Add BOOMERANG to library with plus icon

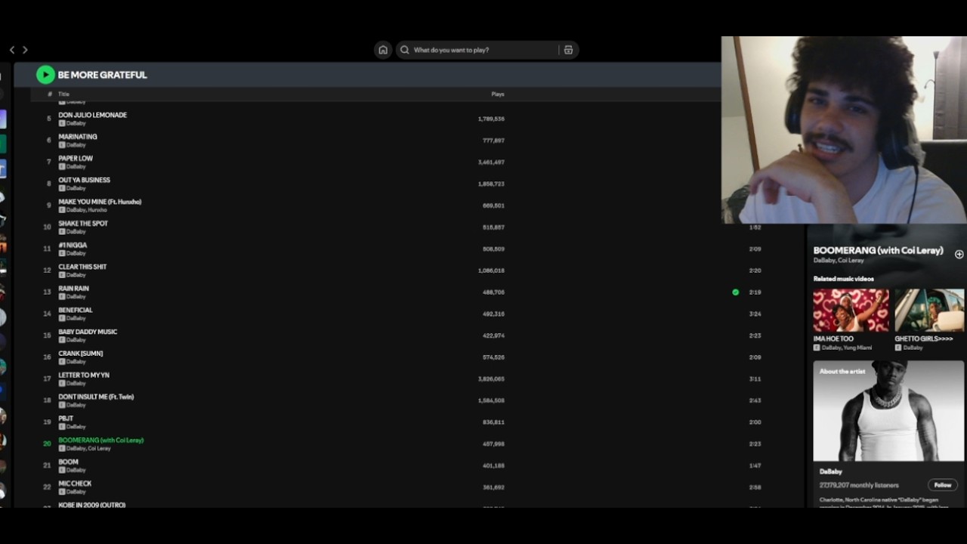pyautogui.click(x=959, y=255)
